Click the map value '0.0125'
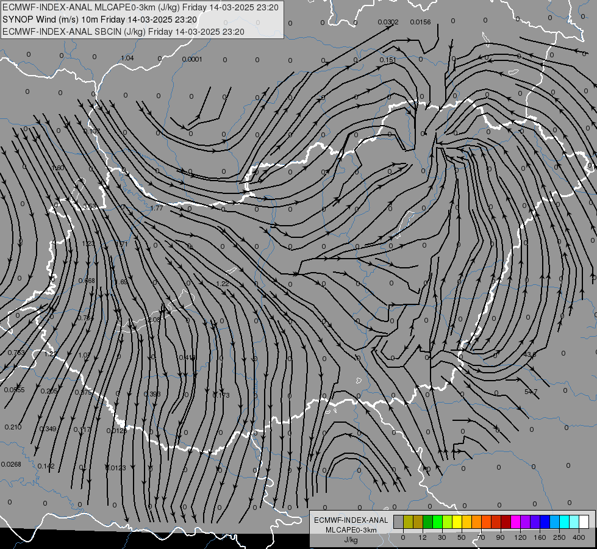 [116, 431]
